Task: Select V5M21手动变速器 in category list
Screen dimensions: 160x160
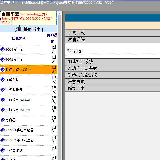Action: [20, 130]
